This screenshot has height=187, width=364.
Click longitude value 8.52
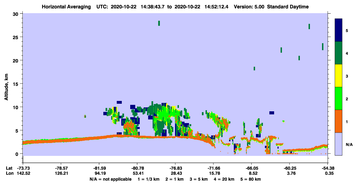251,173
